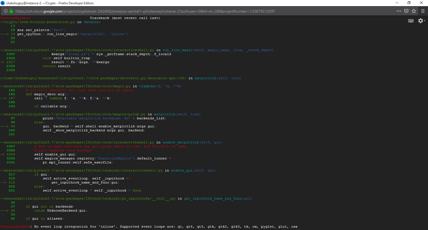
Task: Click the Firefox Developer Edition logo
Action: pyautogui.click(x=3, y=3)
